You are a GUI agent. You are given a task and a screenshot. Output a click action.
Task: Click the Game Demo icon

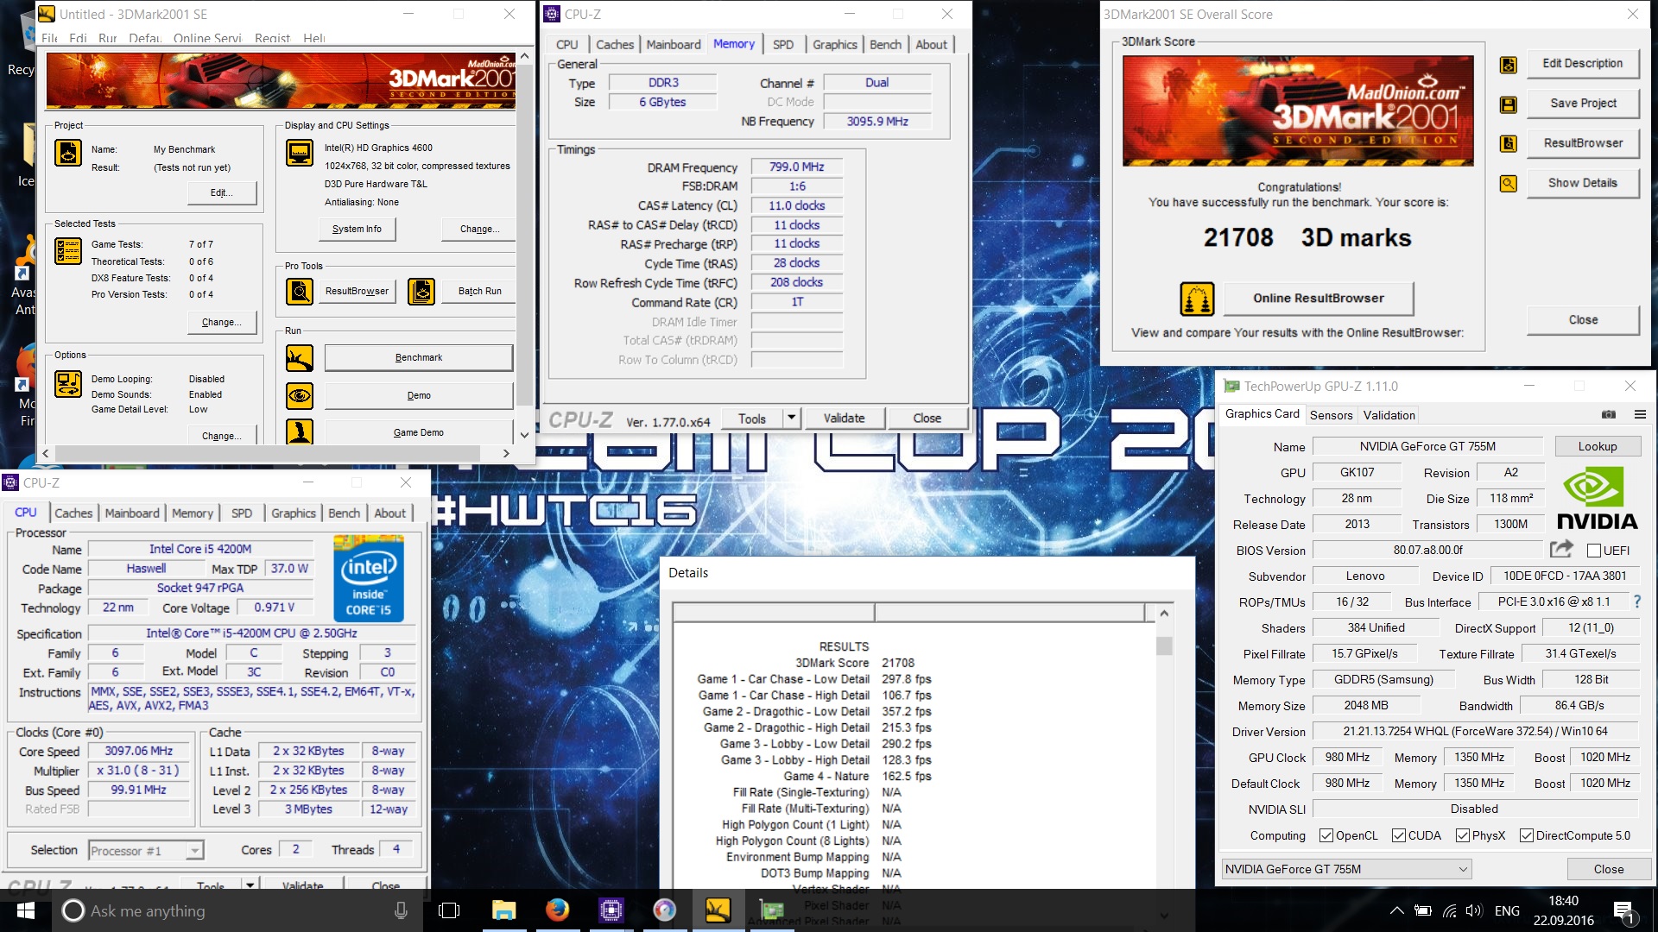coord(300,431)
